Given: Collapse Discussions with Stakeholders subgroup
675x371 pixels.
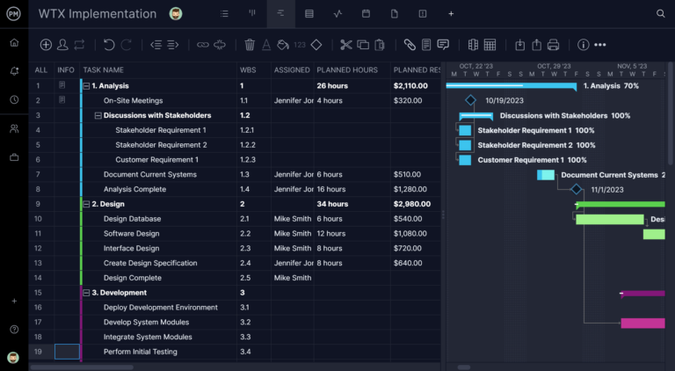Looking at the screenshot, I should tap(98, 115).
